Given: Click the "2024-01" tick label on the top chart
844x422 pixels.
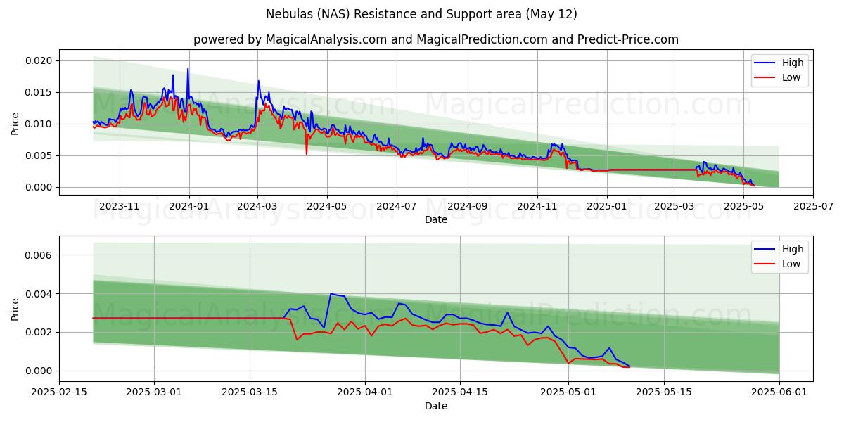Looking at the screenshot, I should [x=188, y=206].
